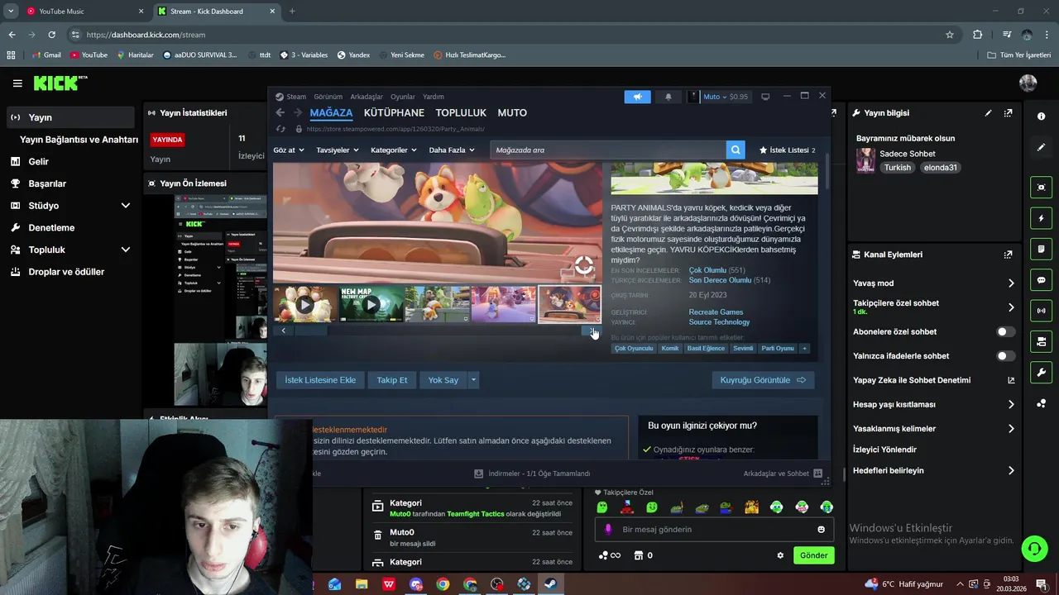
Task: Open the Tavsiyeler dropdown in the Steam store
Action: pyautogui.click(x=338, y=150)
